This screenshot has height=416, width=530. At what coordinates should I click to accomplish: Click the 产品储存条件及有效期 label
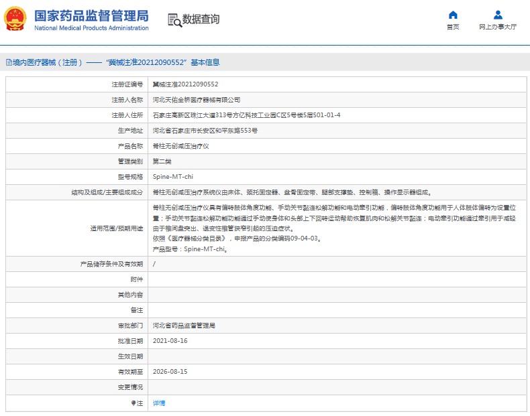click(111, 264)
